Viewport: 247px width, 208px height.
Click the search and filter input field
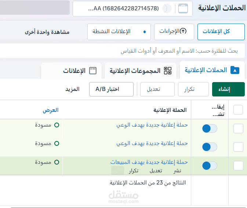[122, 51]
